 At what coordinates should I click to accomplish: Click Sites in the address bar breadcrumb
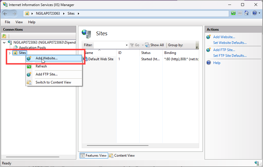[x=71, y=13]
